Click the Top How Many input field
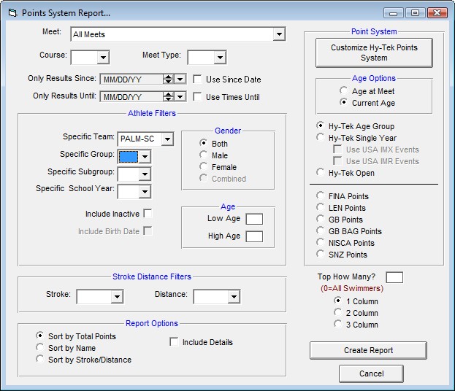This screenshot has height=391, width=455. (394, 277)
